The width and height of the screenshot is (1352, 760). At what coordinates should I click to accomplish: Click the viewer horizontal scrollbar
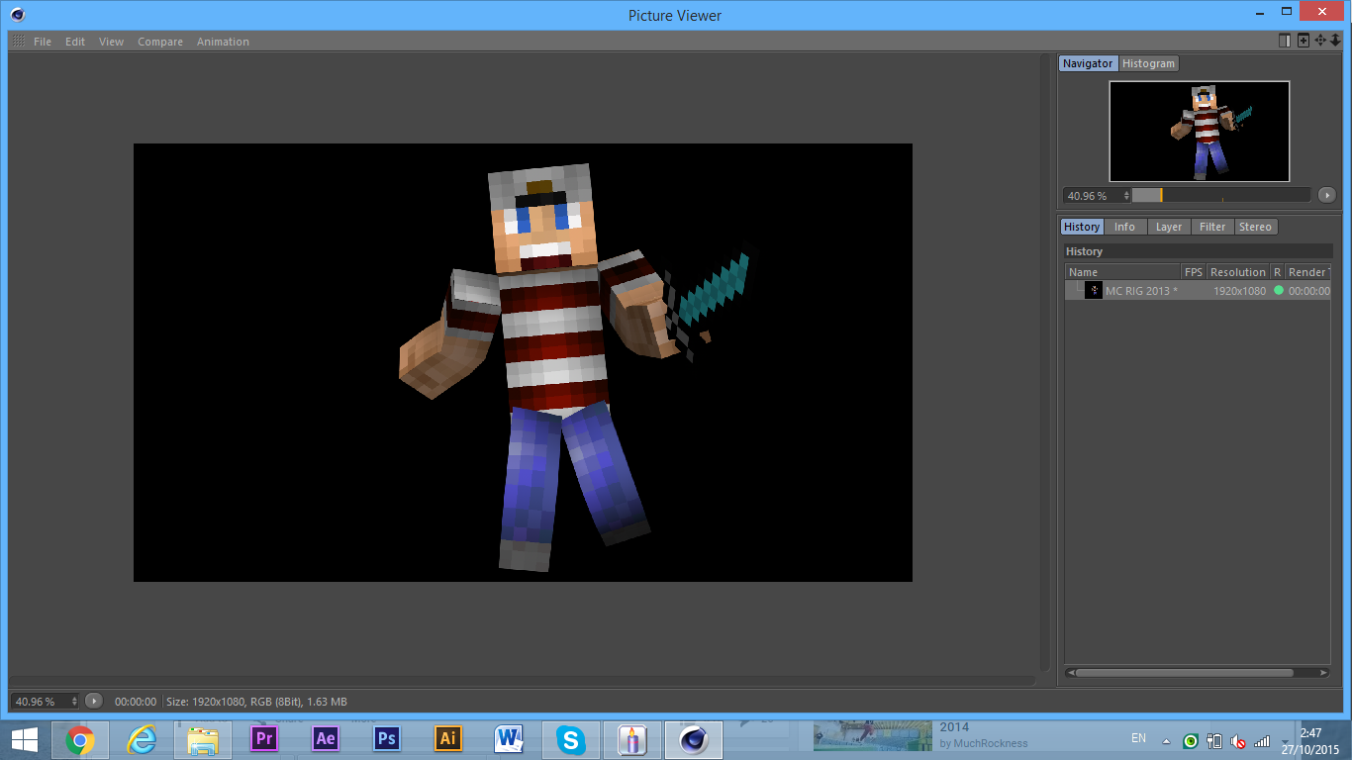click(x=522, y=681)
